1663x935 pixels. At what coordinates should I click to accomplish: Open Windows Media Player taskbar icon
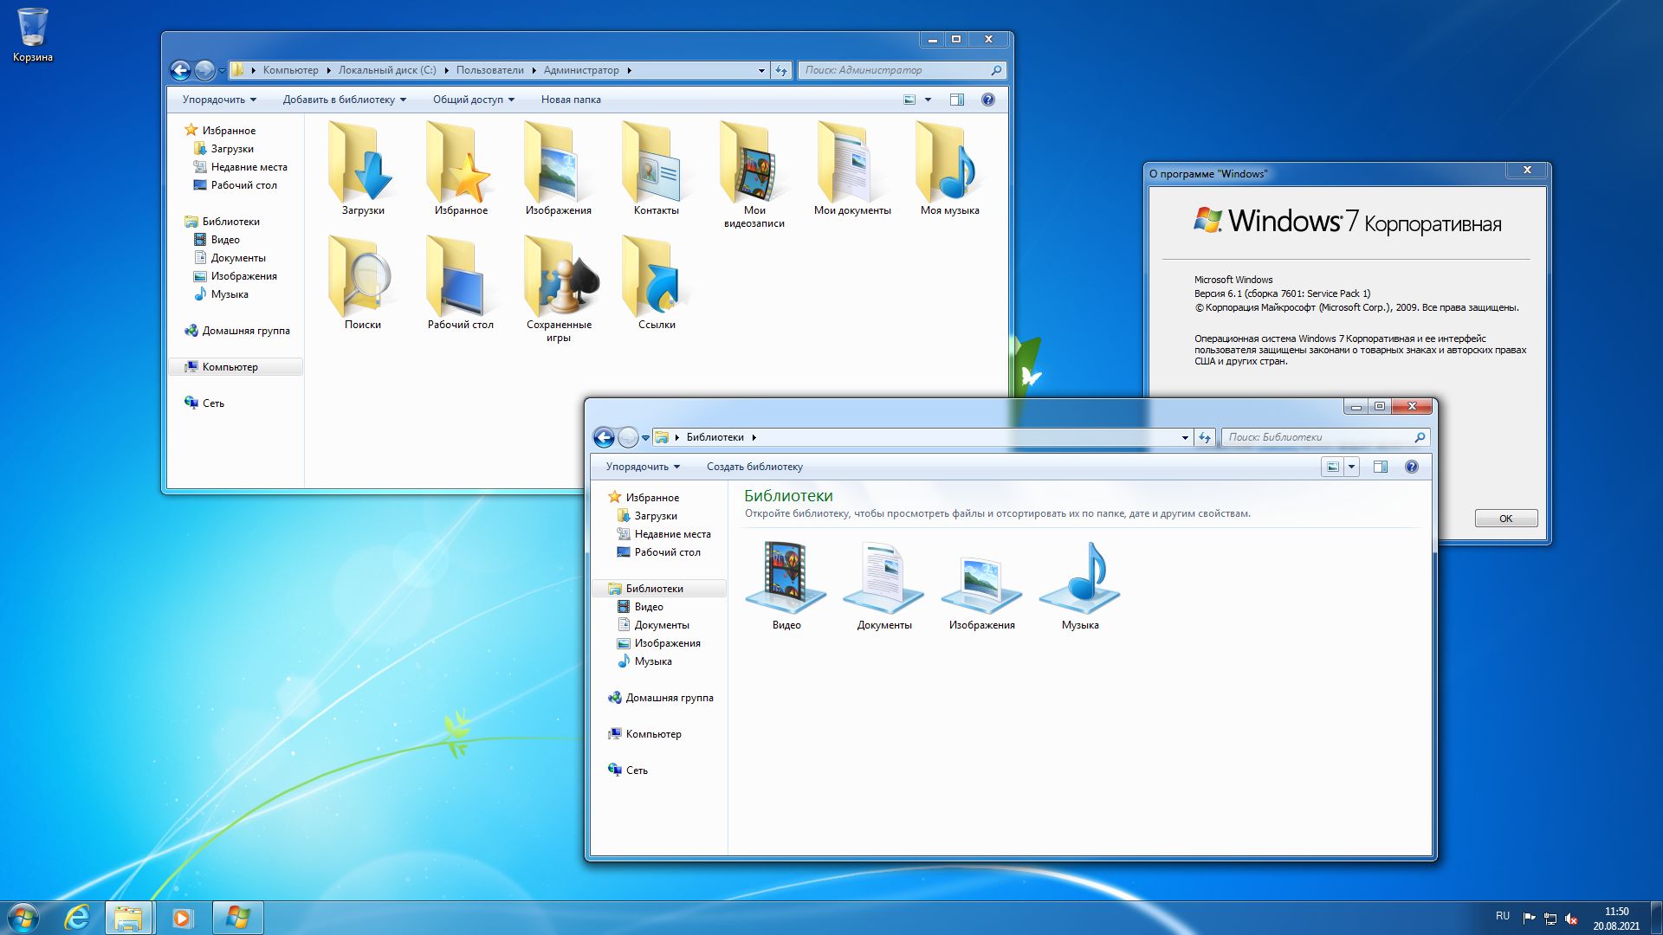pos(182,917)
